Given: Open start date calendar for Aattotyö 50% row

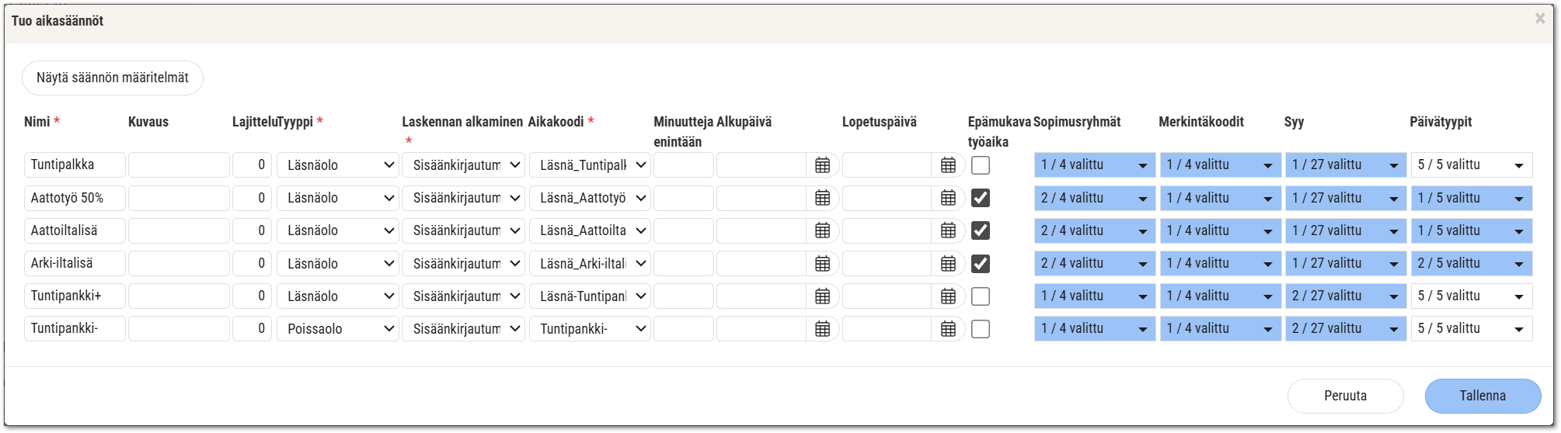Looking at the screenshot, I should (x=823, y=198).
